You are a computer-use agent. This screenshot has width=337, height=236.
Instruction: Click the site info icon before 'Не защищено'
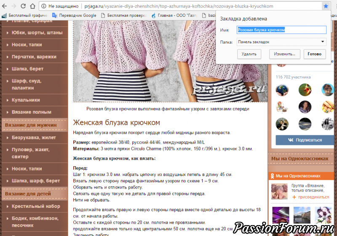point(44,6)
